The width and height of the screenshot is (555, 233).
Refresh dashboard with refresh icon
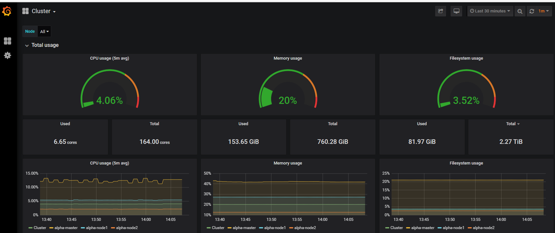(532, 11)
